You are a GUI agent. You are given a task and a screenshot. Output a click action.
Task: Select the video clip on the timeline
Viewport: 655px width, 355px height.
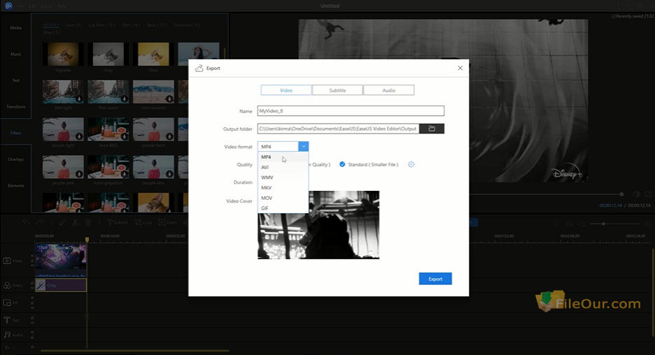[x=61, y=261]
